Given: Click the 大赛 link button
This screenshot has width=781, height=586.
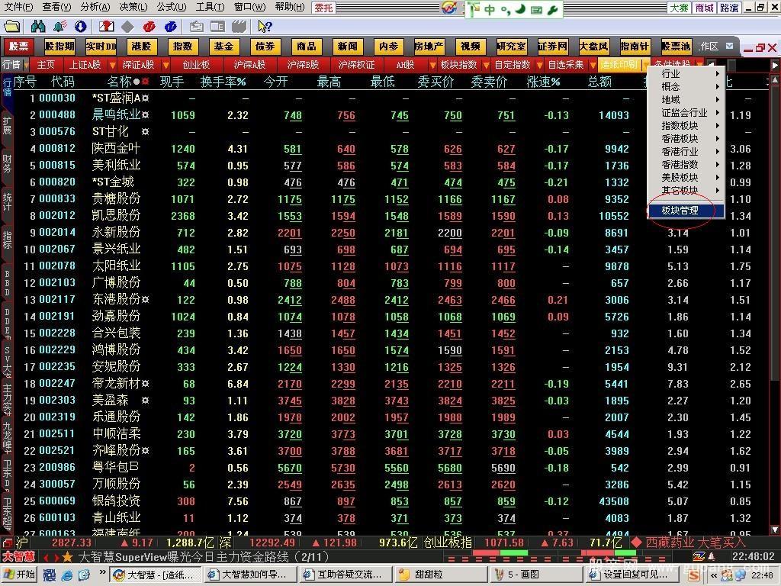Looking at the screenshot, I should 679,8.
